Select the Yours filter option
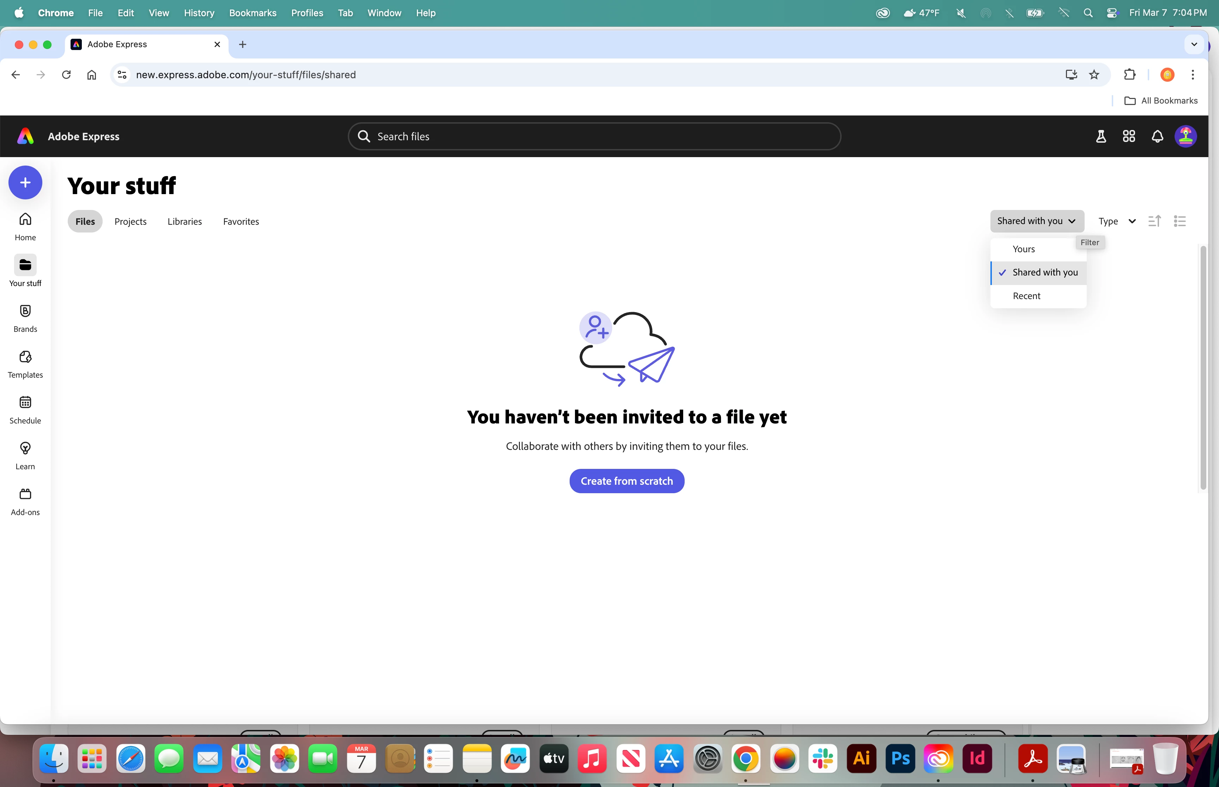 click(1024, 249)
